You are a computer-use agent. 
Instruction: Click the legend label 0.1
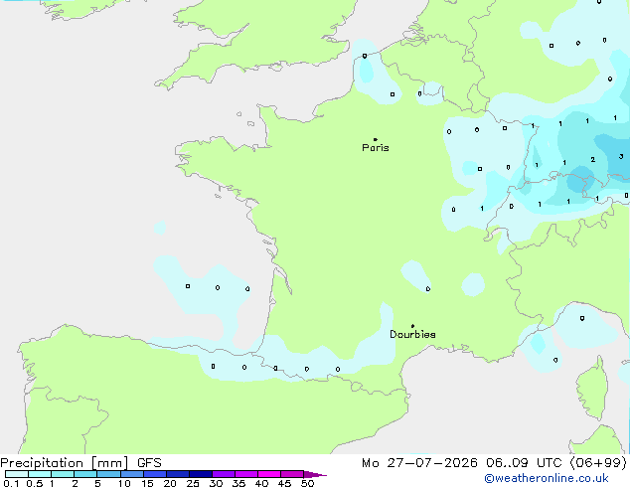tap(11, 483)
